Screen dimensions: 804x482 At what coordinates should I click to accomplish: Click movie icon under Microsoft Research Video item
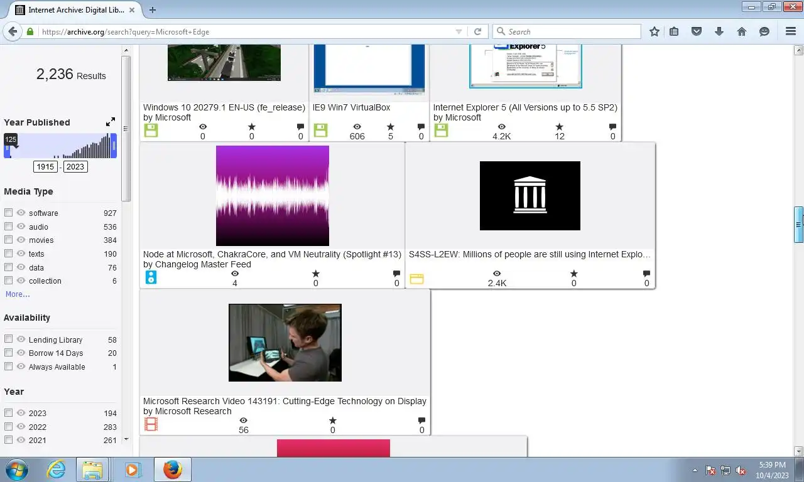151,424
